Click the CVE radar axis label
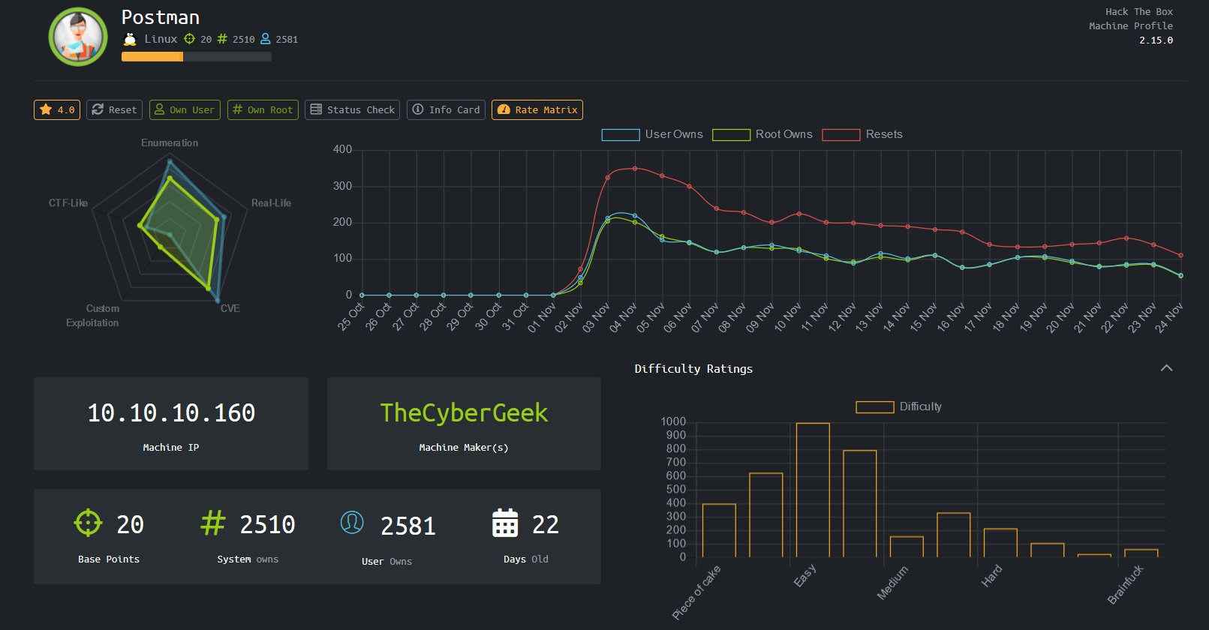 point(230,308)
